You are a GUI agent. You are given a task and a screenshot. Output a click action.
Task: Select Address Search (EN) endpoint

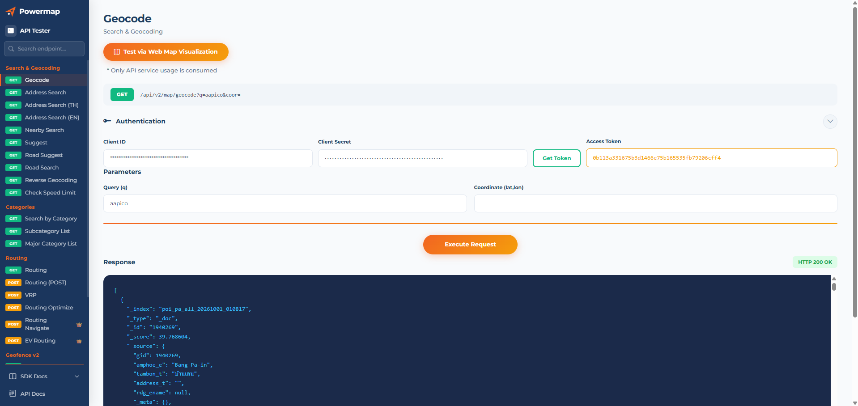click(x=44, y=118)
